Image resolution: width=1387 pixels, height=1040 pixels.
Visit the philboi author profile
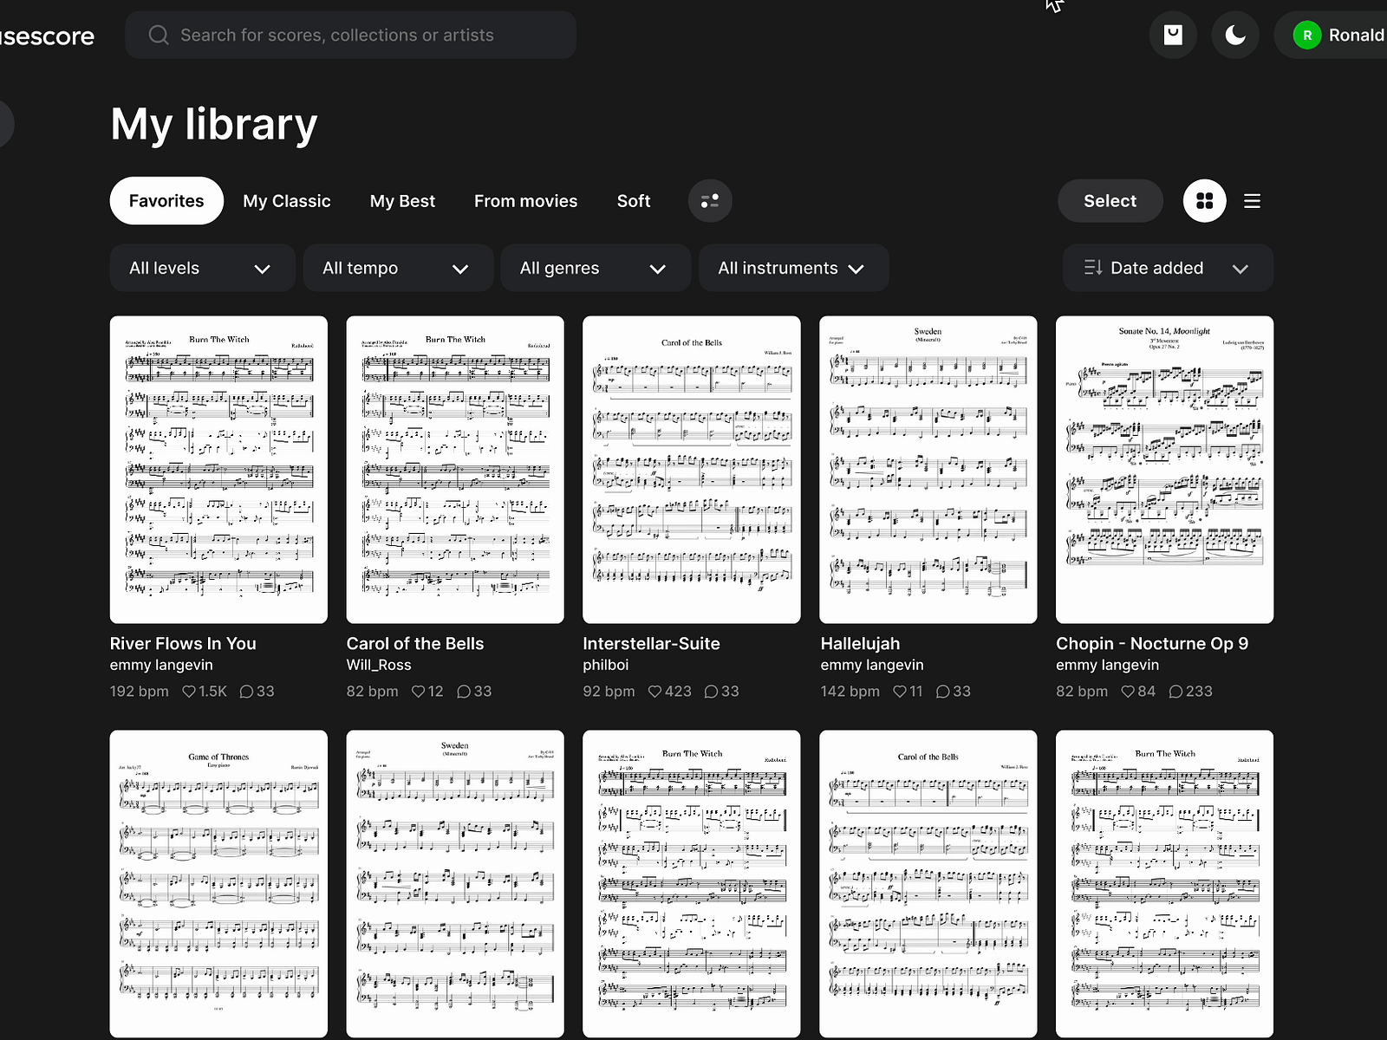click(x=606, y=666)
